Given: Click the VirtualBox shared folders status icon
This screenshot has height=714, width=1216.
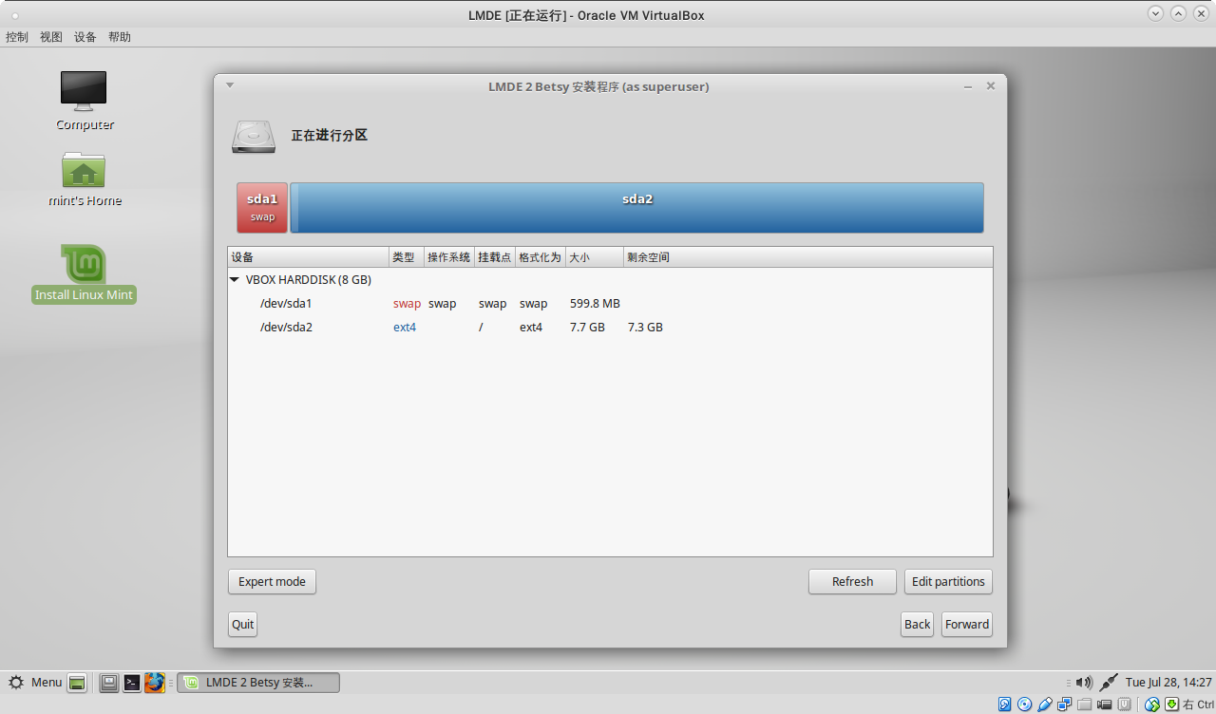Looking at the screenshot, I should [1085, 704].
